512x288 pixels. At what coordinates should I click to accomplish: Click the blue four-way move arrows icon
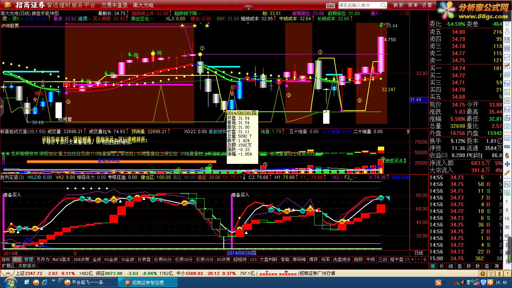[507, 164]
